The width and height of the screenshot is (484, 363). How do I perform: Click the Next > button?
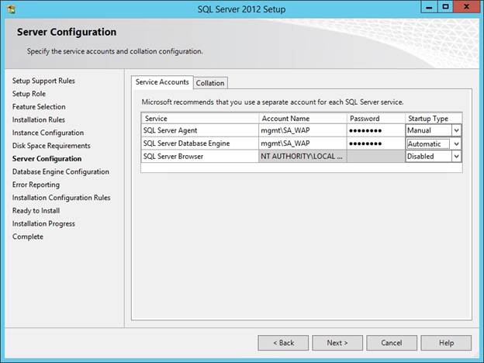337,343
